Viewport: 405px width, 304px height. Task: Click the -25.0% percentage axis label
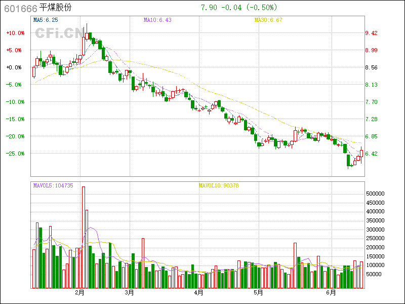pos(15,154)
